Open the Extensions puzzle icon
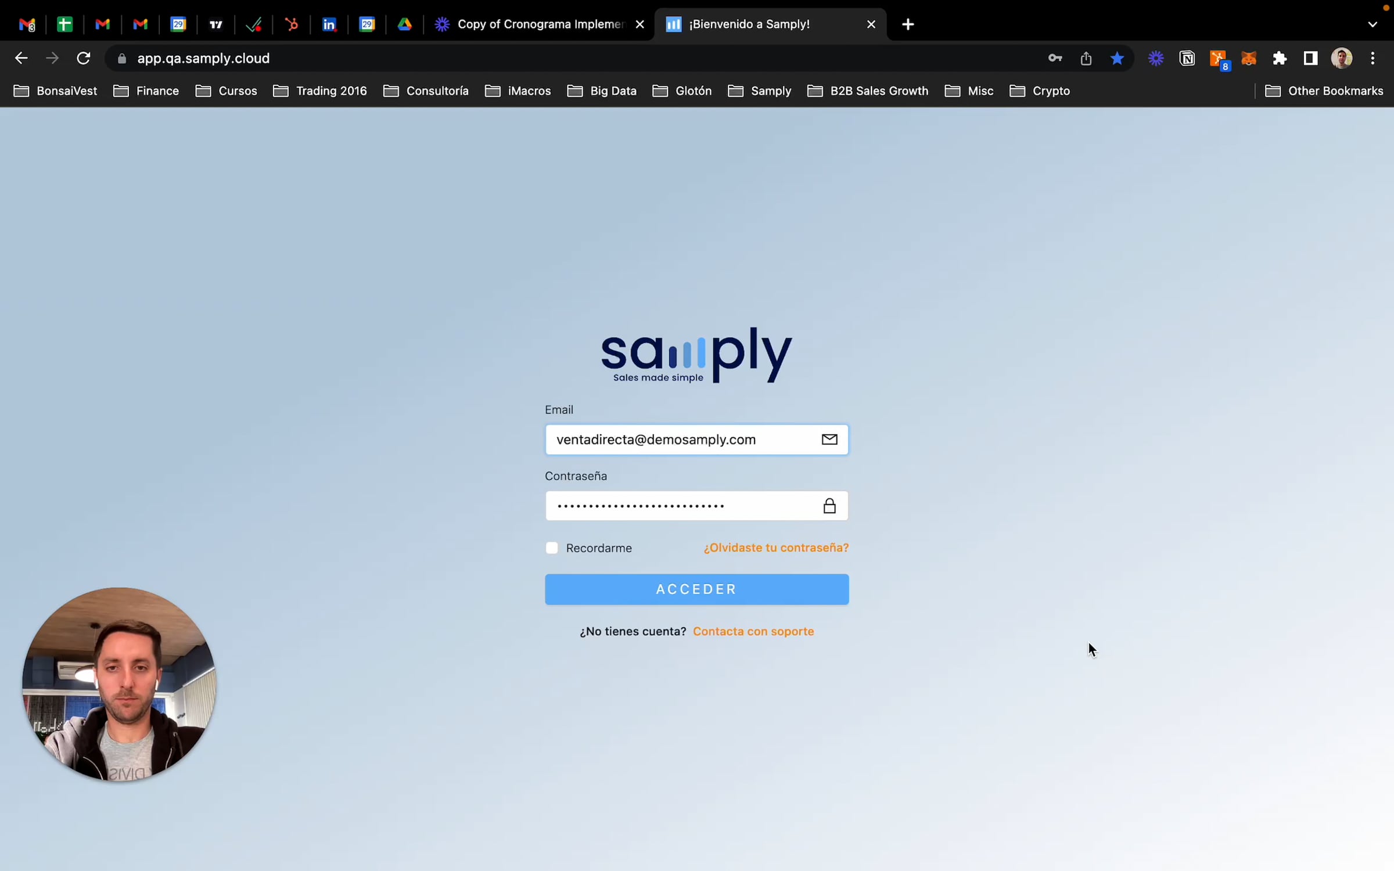Image resolution: width=1394 pixels, height=871 pixels. click(1280, 58)
